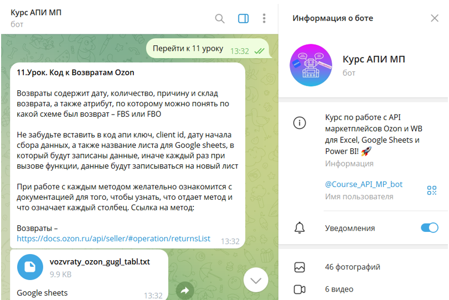Click the info circle icon
The width and height of the screenshot is (449, 300).
300,123
